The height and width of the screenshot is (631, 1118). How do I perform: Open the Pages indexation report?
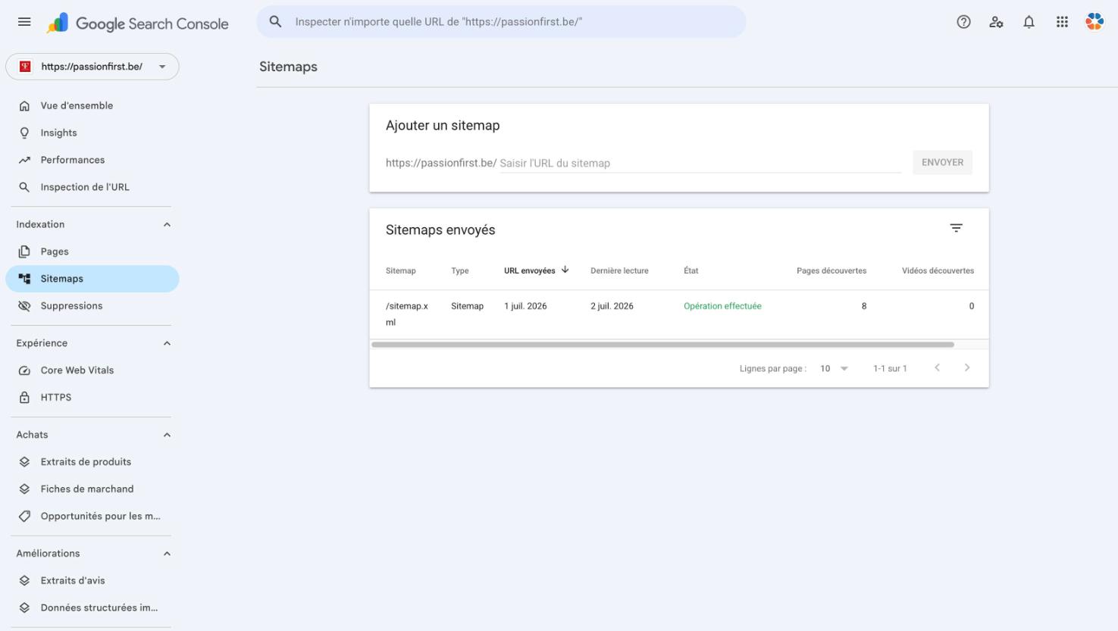coord(92,251)
